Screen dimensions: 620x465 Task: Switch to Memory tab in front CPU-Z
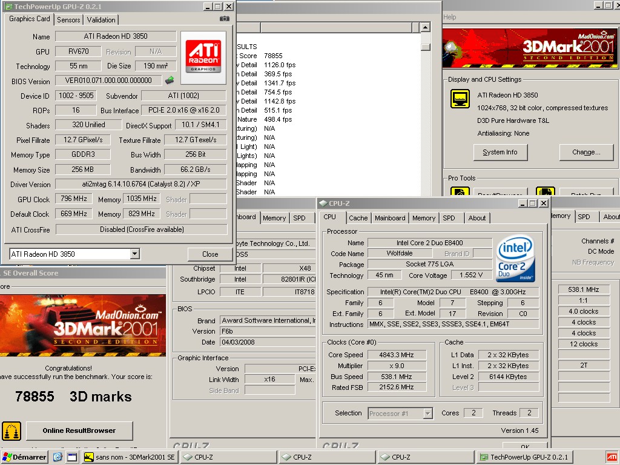pos(424,218)
